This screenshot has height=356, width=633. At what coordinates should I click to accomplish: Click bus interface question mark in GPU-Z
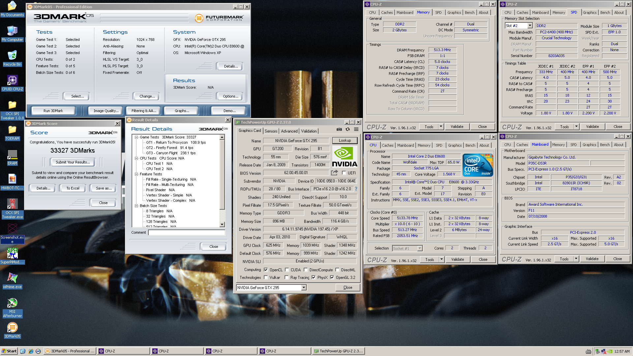click(356, 189)
